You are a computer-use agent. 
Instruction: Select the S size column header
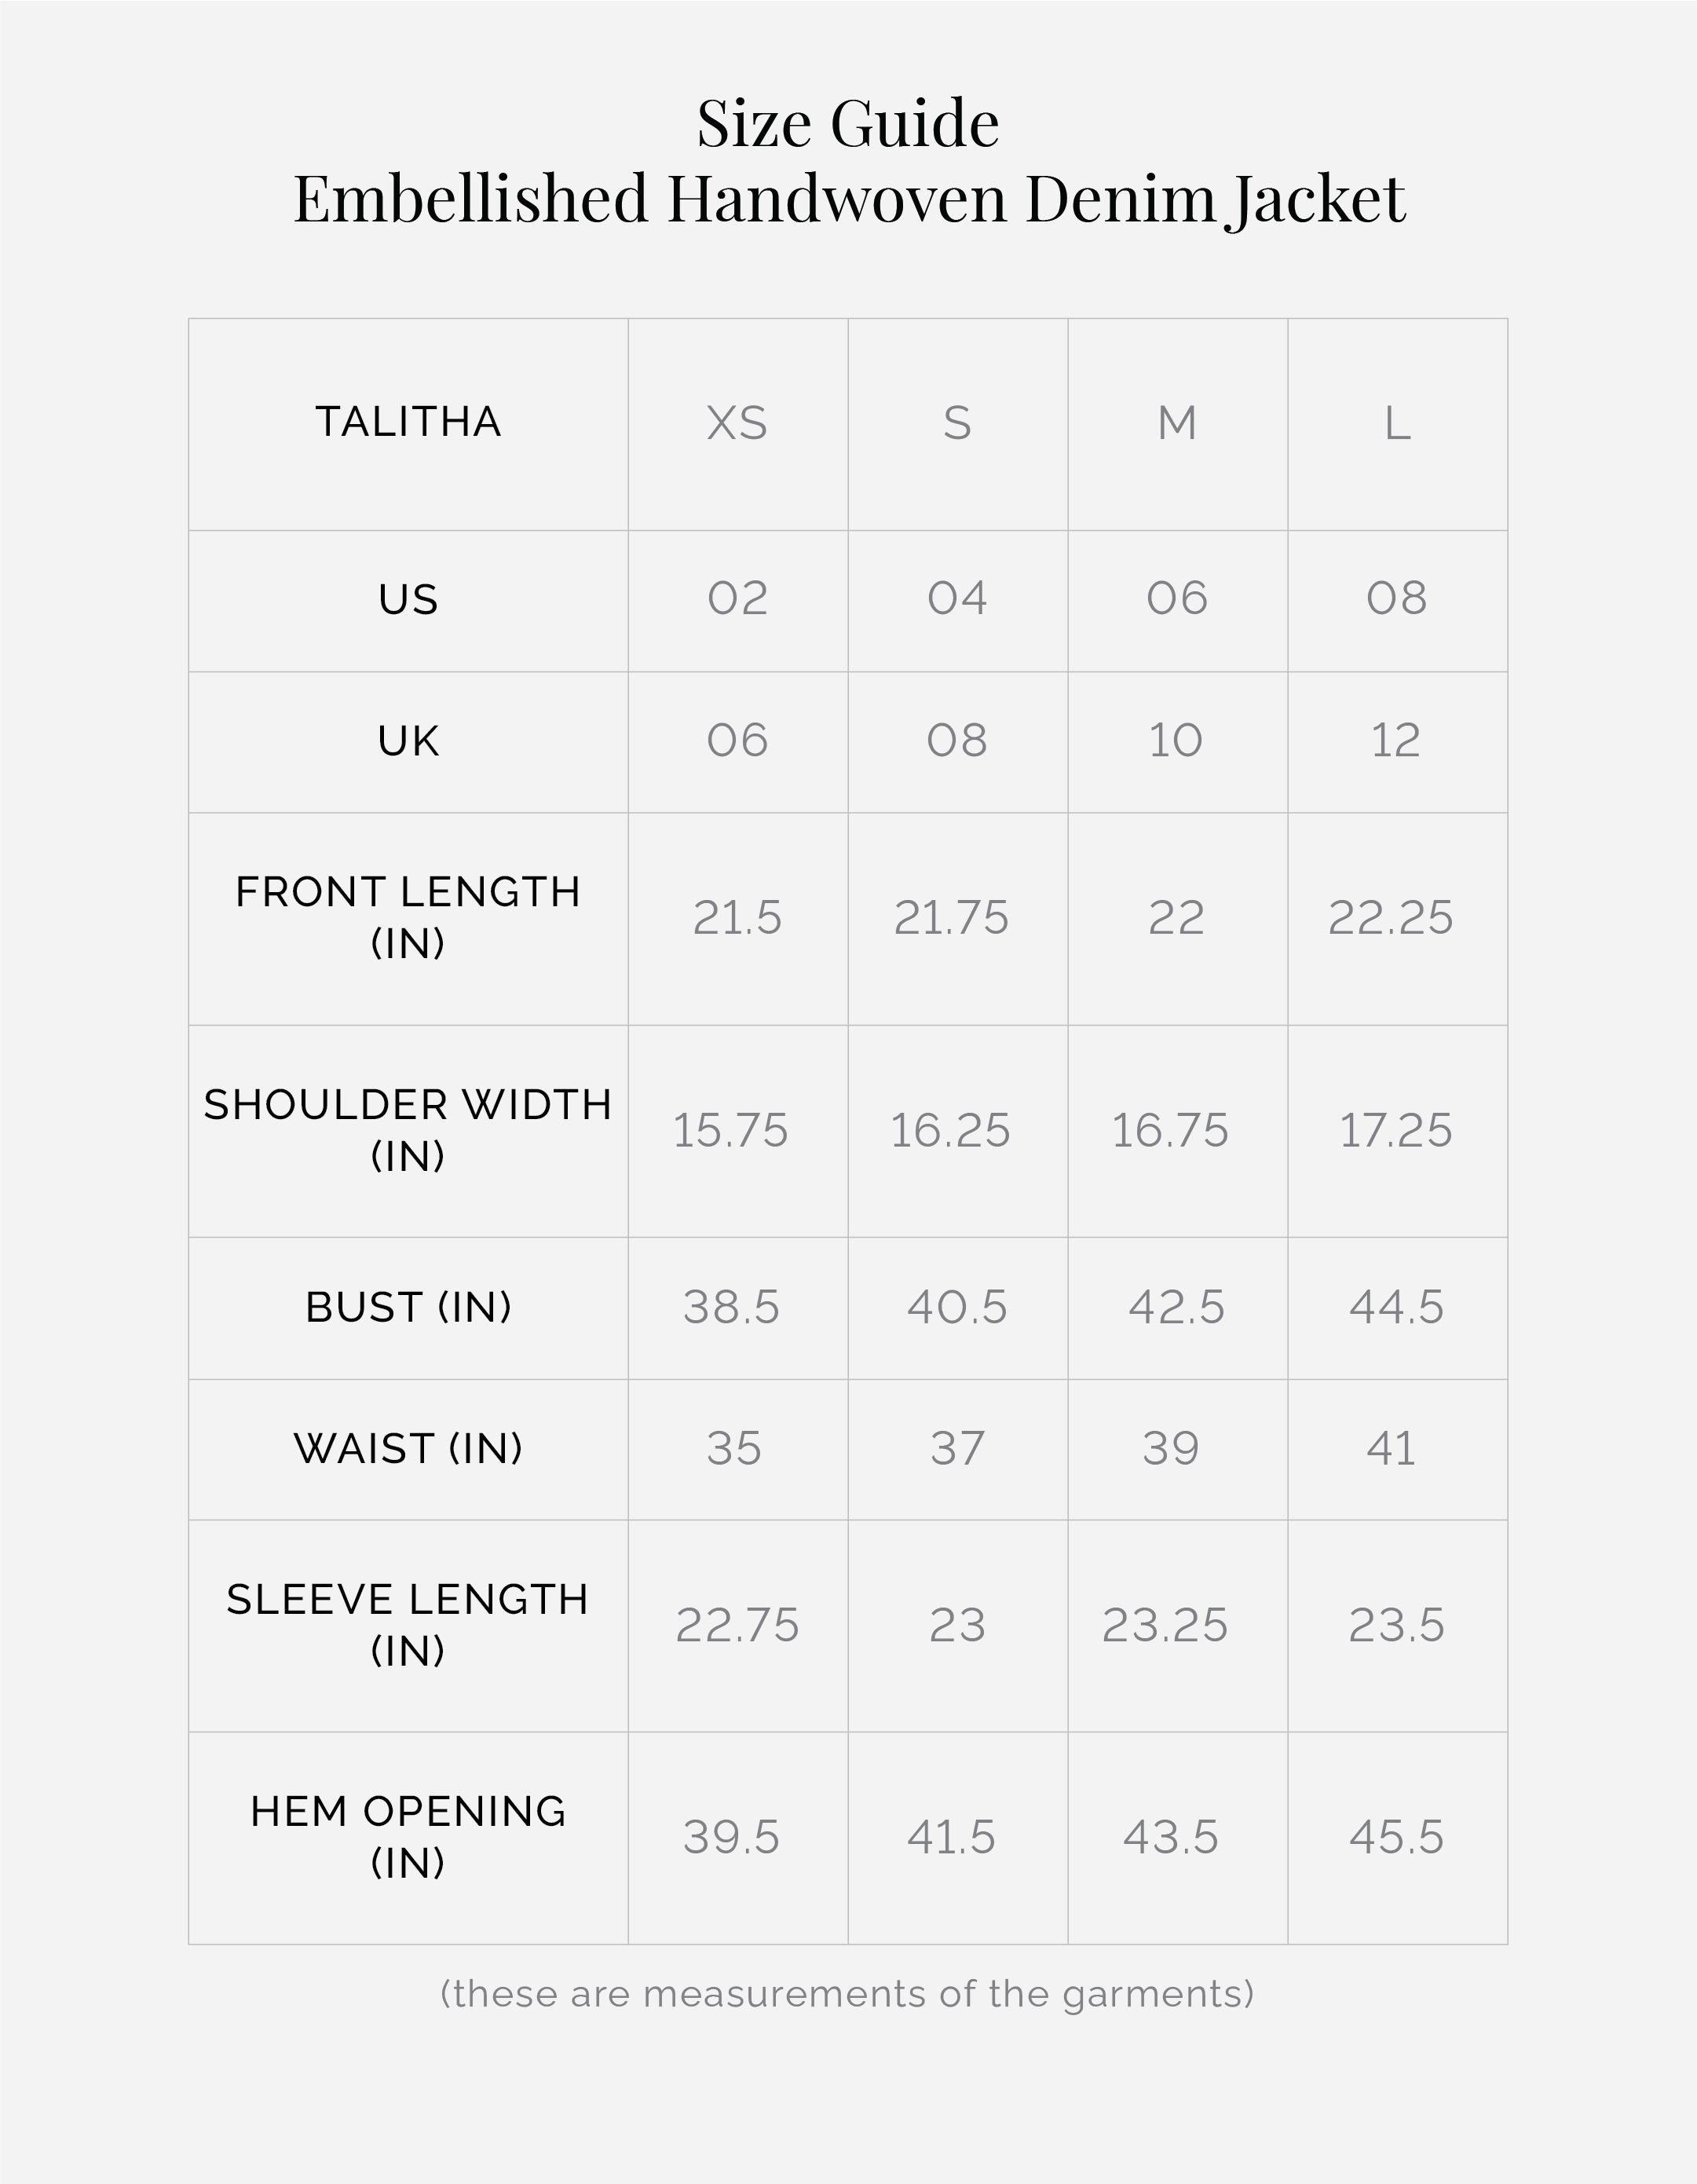(x=957, y=423)
